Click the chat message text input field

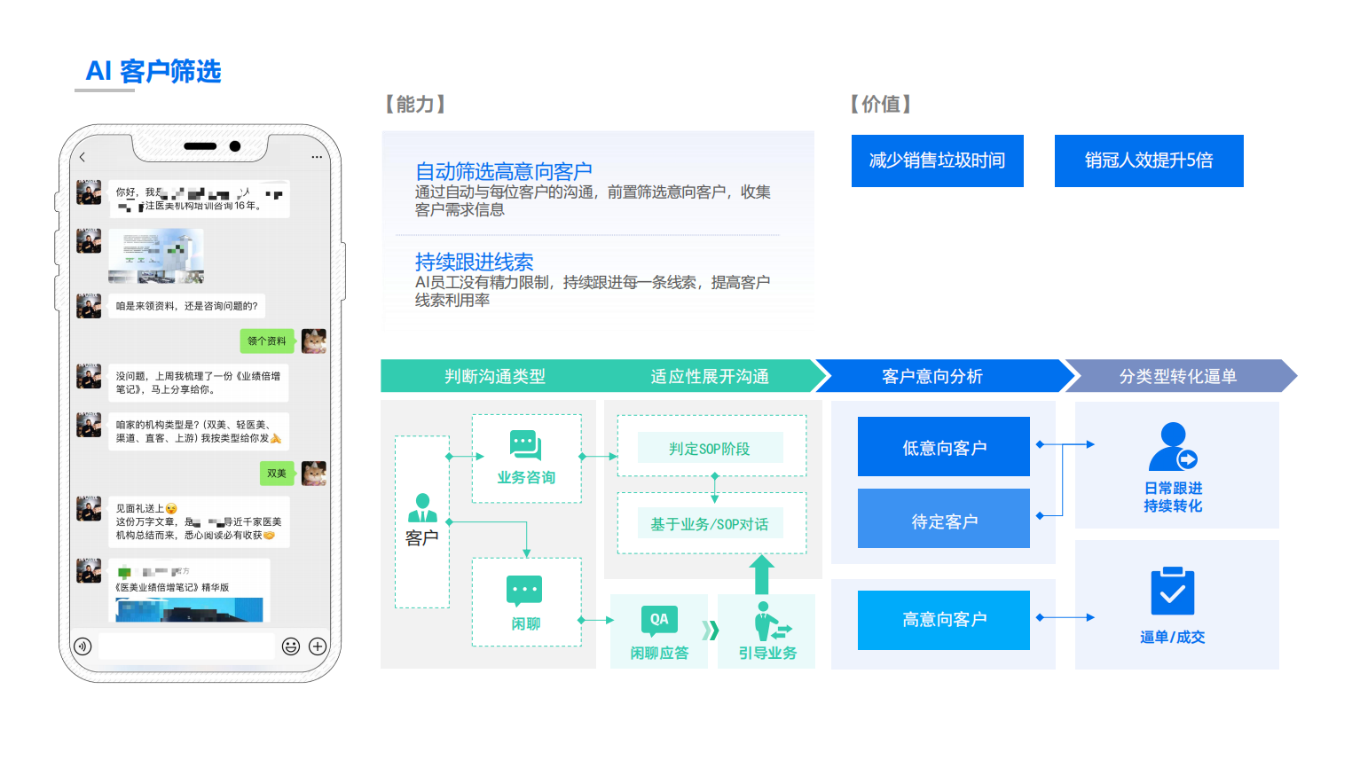point(186,646)
